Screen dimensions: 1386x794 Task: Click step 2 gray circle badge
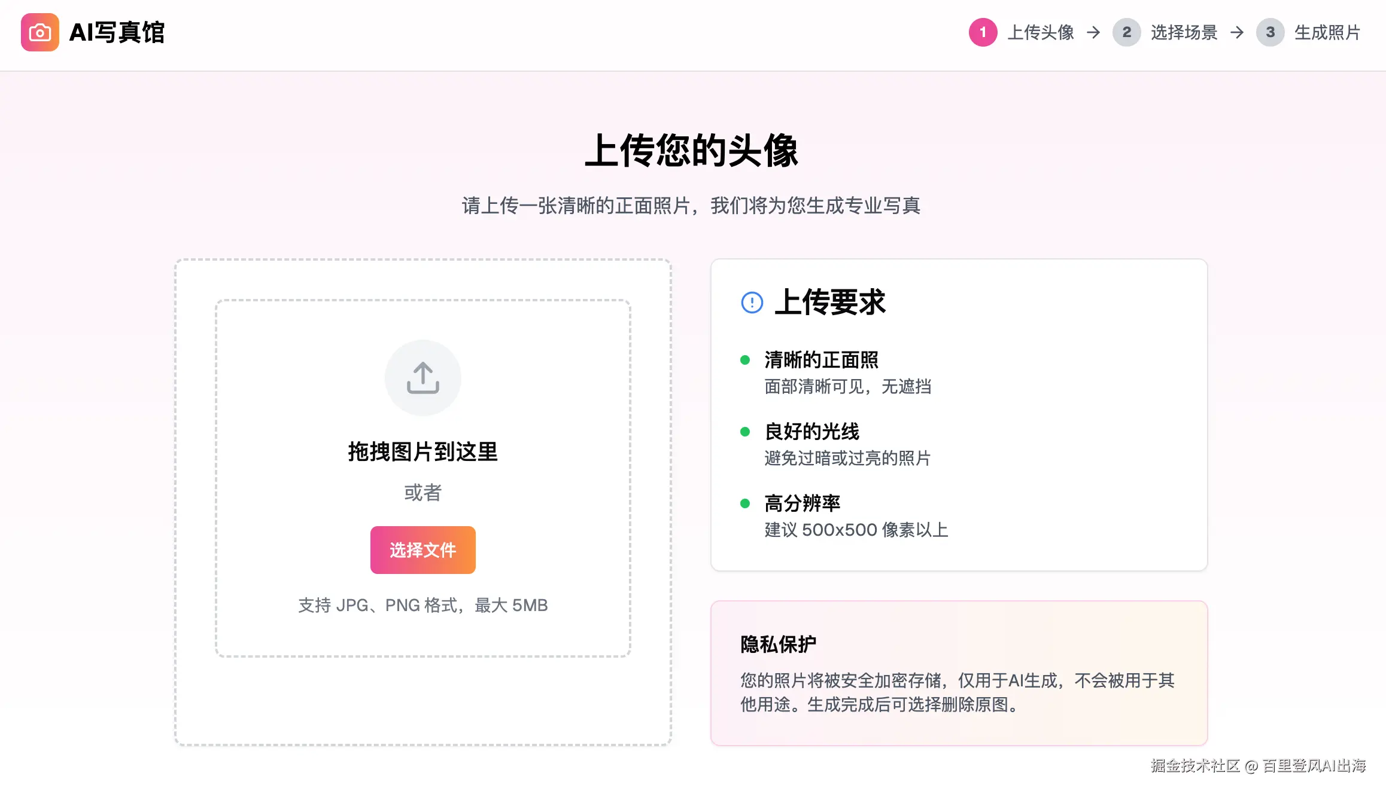pyautogui.click(x=1126, y=32)
